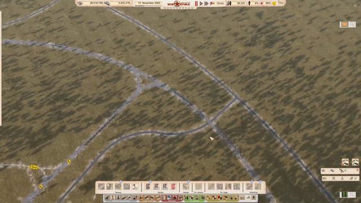Viewport: 361px width, 203px height.
Task: Click the single worker unemployment icon
Action: pyautogui.click(x=249, y=3)
